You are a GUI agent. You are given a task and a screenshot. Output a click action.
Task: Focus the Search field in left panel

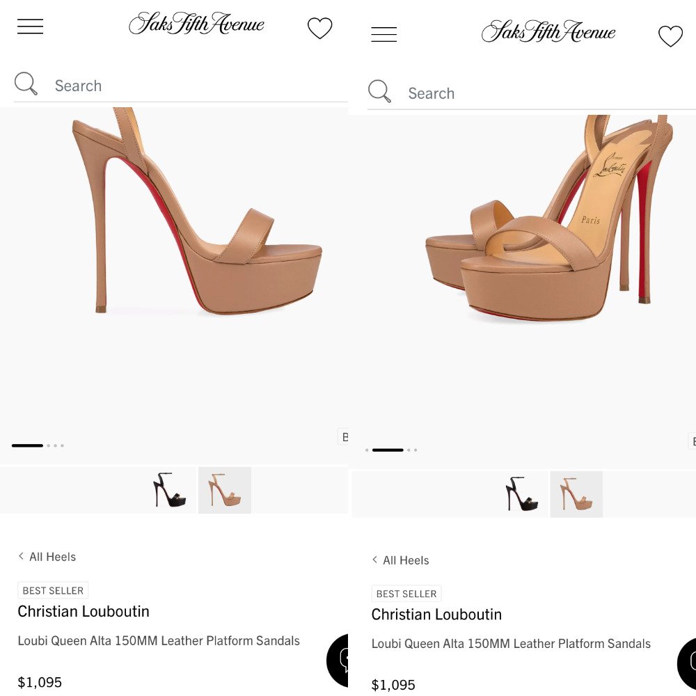coord(181,85)
